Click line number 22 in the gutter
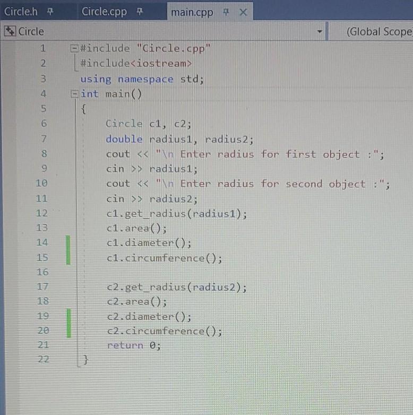Viewport: 413px width, 415px height. pyautogui.click(x=44, y=359)
